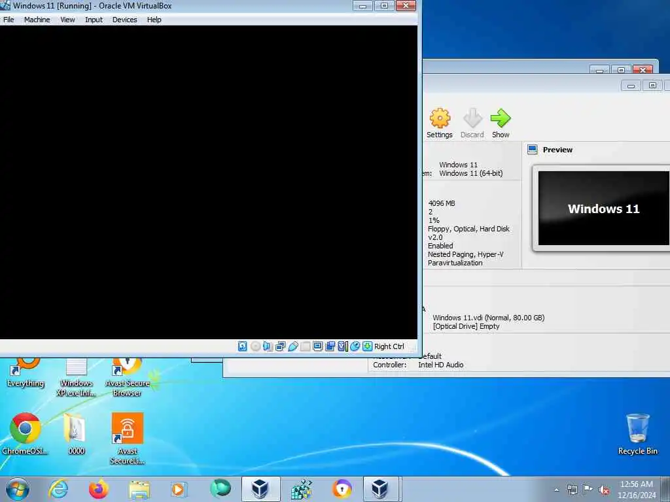Click the Windows 11 preview thumbnail
670x502 pixels.
[x=603, y=209]
